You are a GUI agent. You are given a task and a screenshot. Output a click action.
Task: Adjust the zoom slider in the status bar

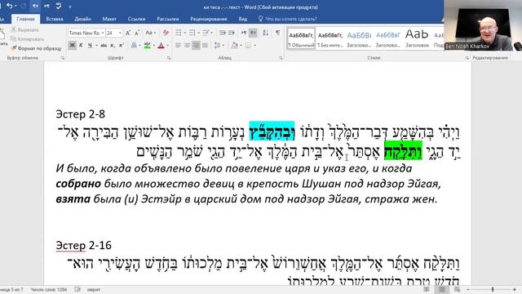492,289
